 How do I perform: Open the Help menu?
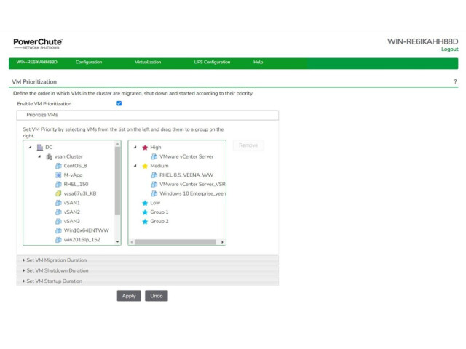pyautogui.click(x=258, y=62)
